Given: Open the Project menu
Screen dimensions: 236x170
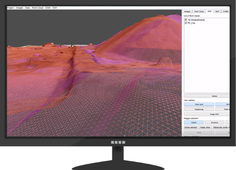Looking at the screenshot, I should click(10, 8).
